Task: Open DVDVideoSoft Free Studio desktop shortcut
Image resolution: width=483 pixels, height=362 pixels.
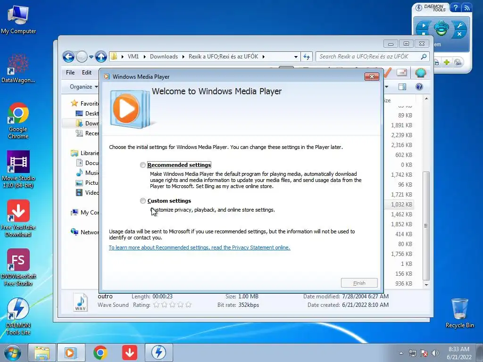Action: pos(18,267)
